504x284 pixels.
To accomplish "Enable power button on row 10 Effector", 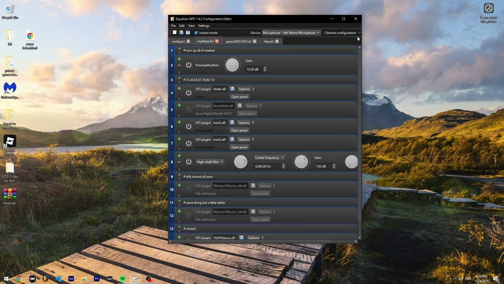I will pyautogui.click(x=189, y=189).
